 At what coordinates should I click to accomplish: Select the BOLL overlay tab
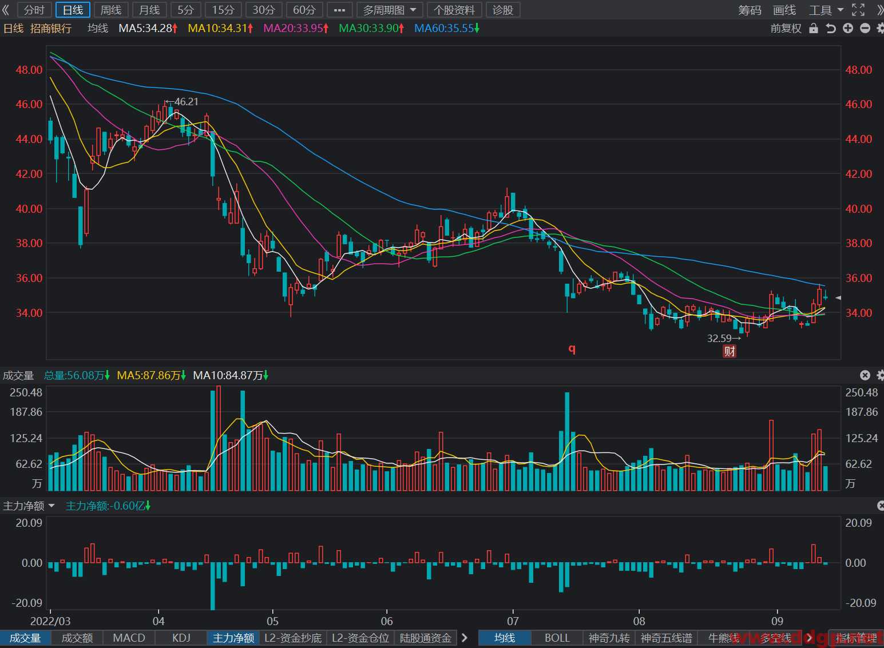coord(557,638)
